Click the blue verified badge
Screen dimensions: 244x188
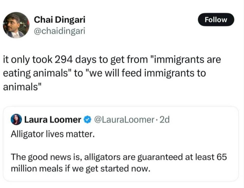tap(88, 119)
